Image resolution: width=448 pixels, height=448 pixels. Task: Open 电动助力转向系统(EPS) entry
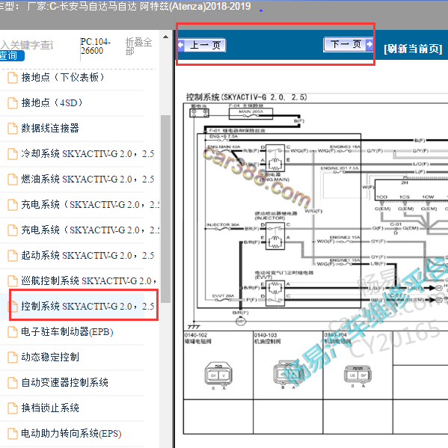coord(71,433)
